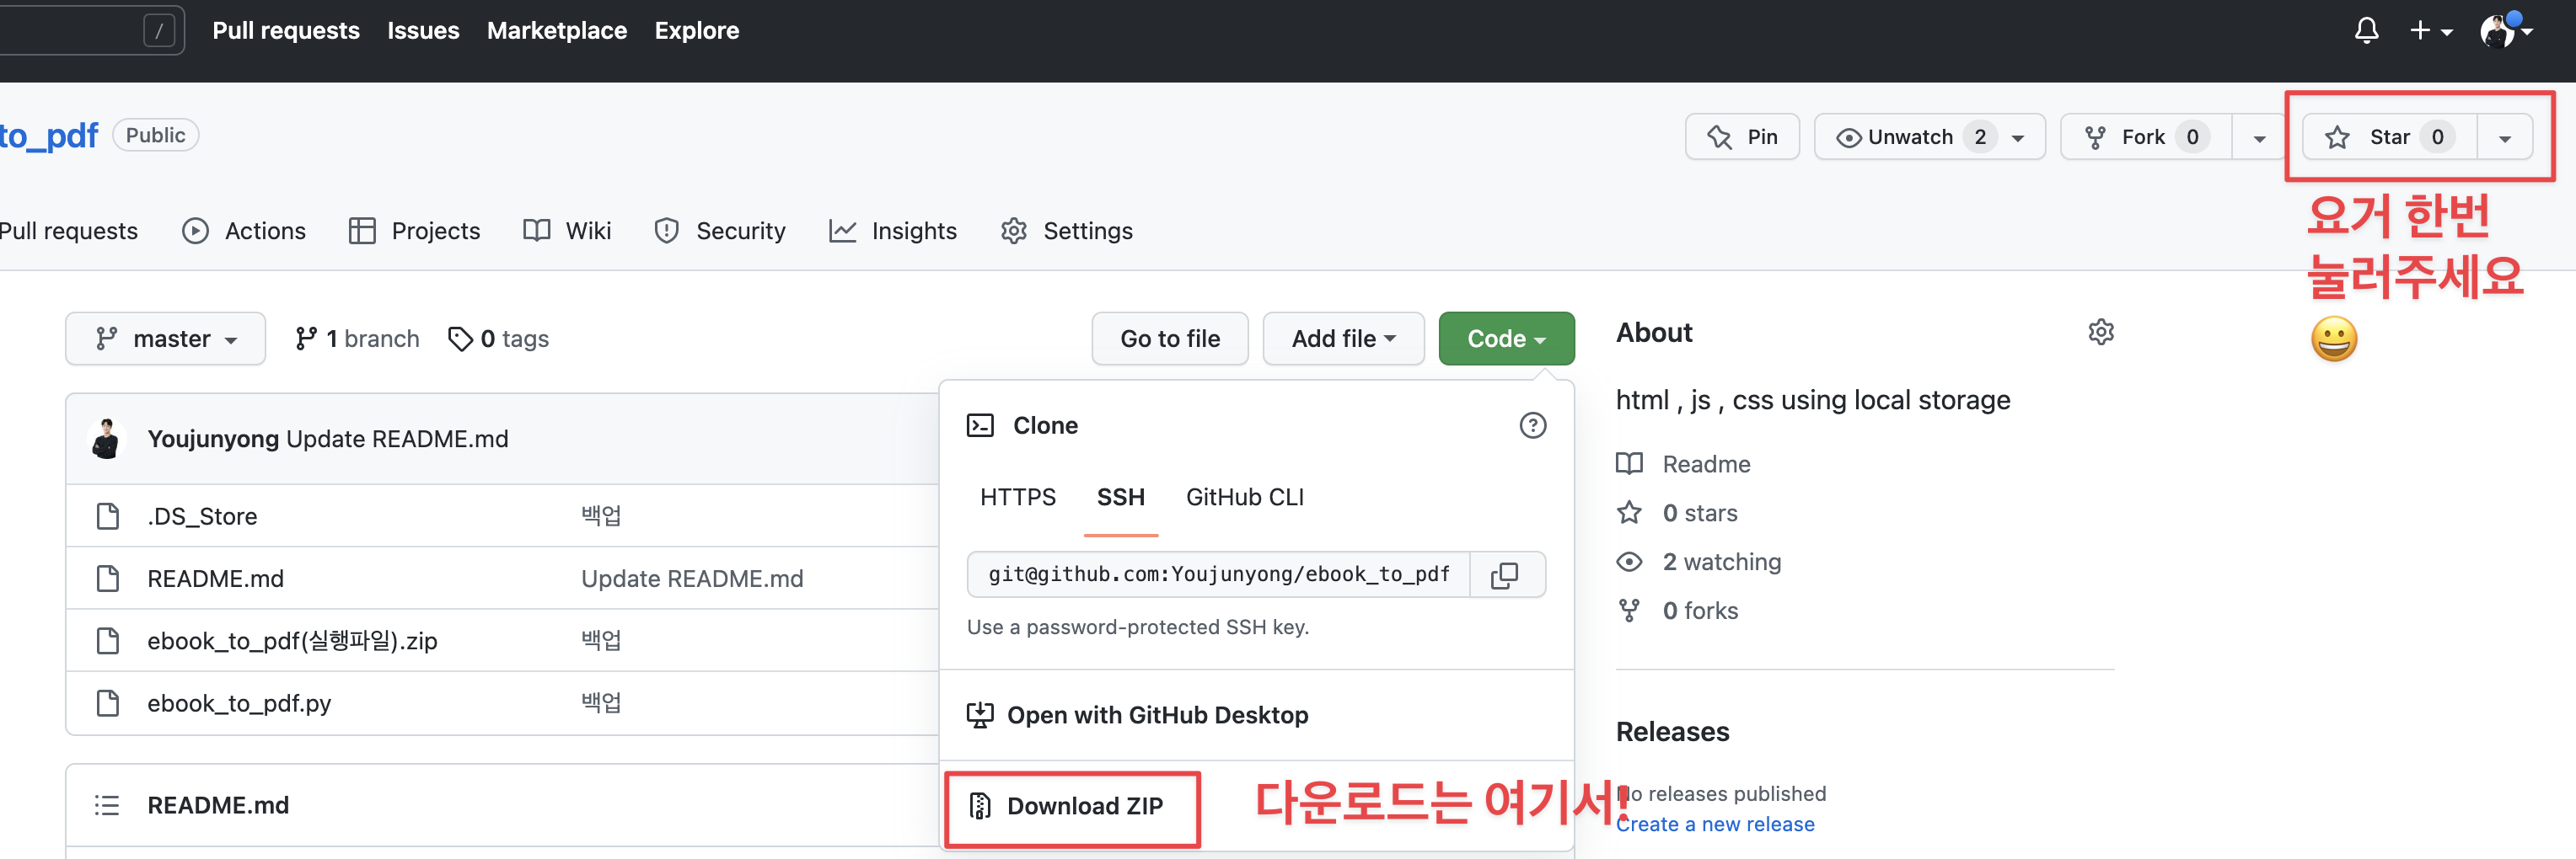Open the README.md outline list icon

(107, 805)
